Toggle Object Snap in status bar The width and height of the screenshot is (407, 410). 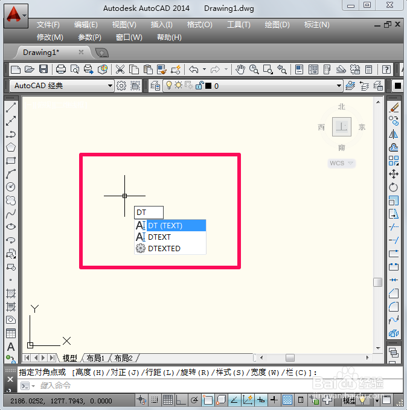tap(208, 400)
